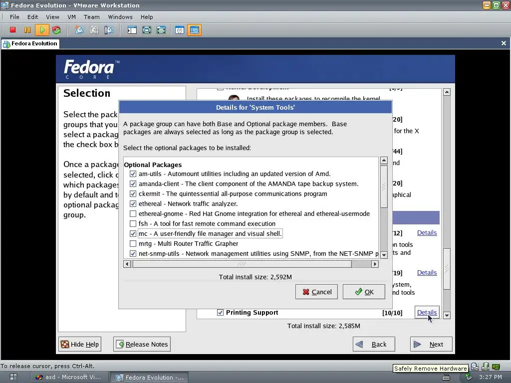Click the hard disk status icon
Viewport: 511px width, 383px height.
point(475,367)
